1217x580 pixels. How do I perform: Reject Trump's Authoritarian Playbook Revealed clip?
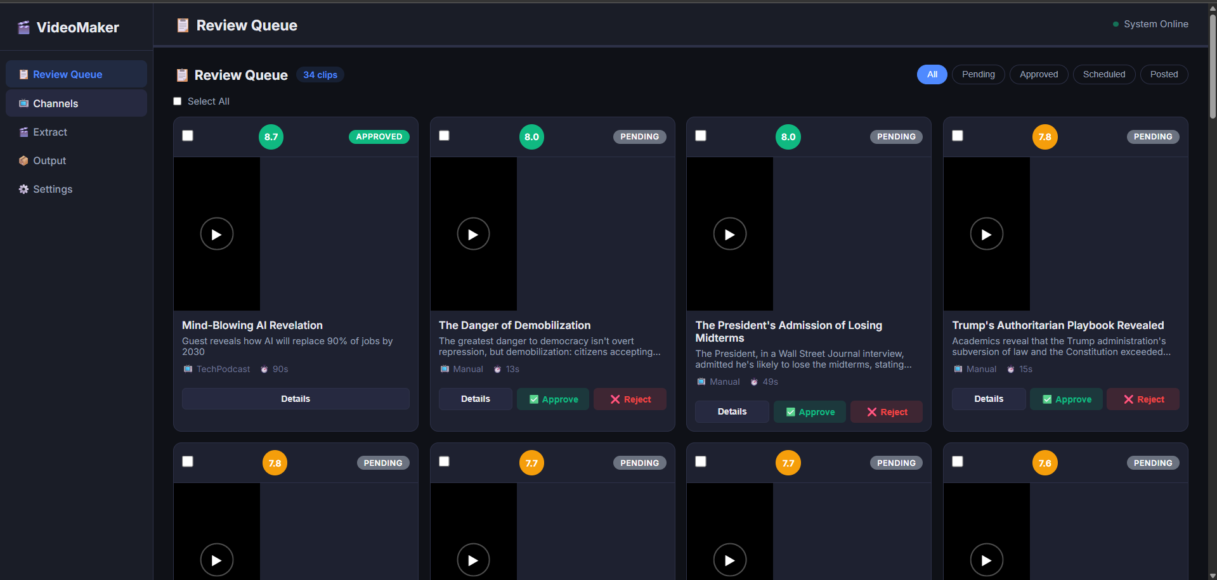[1143, 399]
